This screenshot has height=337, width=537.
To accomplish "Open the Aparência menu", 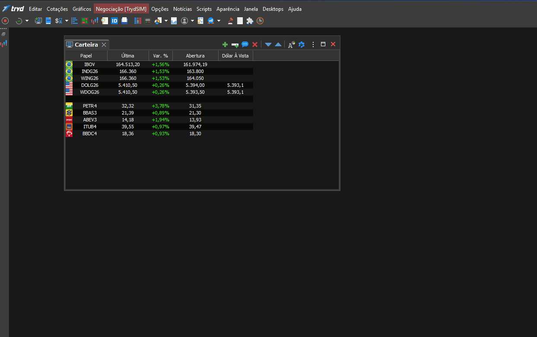I will pyautogui.click(x=228, y=9).
